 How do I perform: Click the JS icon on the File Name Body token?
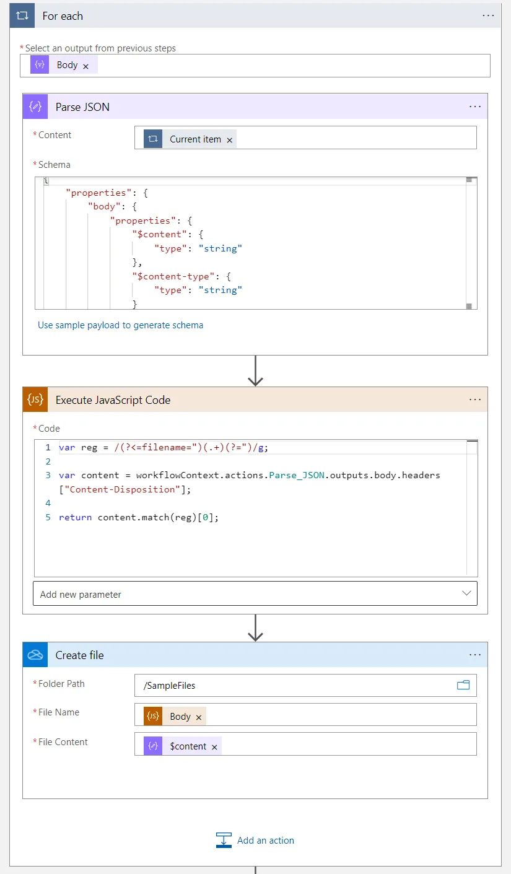(x=151, y=715)
